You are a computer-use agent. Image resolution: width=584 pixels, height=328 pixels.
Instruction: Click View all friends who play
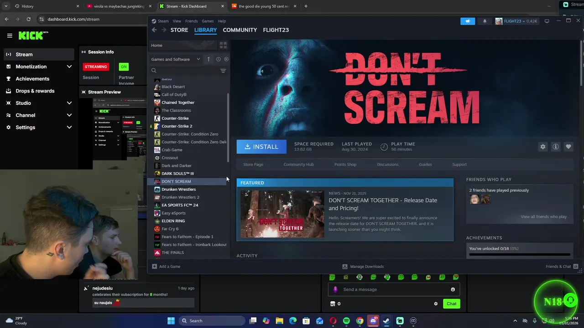[544, 217]
